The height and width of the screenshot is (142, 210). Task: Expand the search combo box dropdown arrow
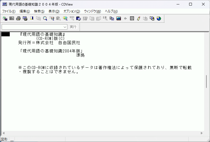pos(65,27)
